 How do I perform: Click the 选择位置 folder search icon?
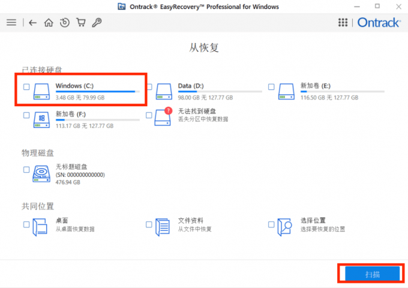tap(284, 227)
